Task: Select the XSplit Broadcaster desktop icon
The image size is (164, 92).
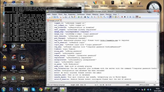Action: pos(23,59)
